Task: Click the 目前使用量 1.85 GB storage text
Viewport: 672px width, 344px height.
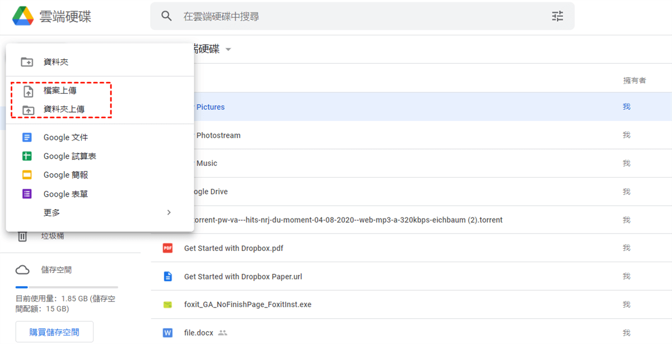Action: coord(66,304)
